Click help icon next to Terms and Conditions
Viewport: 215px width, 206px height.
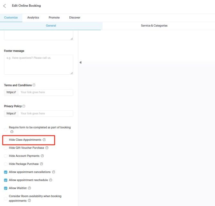pyautogui.click(x=34, y=85)
